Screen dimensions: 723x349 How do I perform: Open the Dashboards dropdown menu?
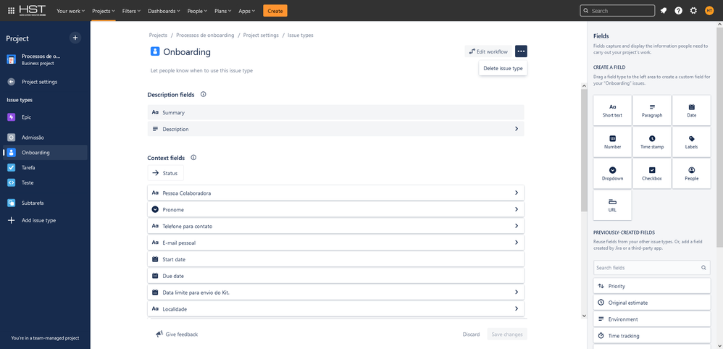(x=164, y=11)
